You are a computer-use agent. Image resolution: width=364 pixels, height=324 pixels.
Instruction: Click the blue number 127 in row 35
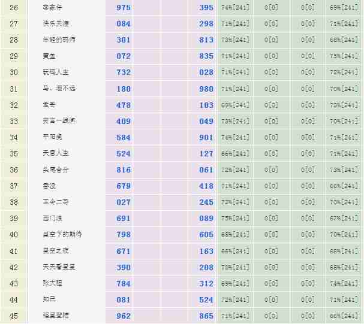click(x=206, y=154)
